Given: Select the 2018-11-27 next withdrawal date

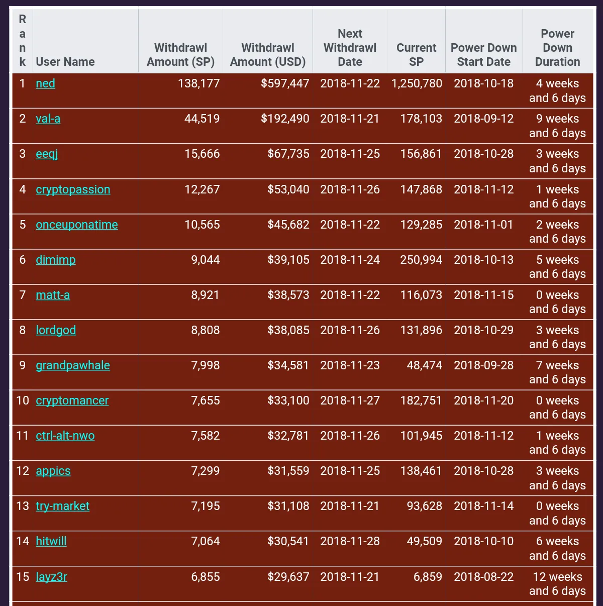Looking at the screenshot, I should coord(350,401).
